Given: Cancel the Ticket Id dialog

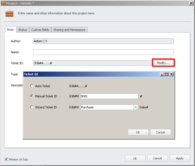Looking at the screenshot, I should click(x=160, y=132).
